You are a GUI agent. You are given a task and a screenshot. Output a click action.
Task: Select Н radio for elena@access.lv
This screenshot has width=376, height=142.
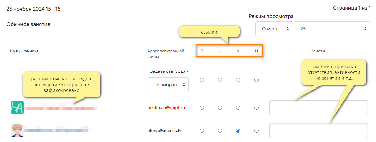click(x=256, y=131)
